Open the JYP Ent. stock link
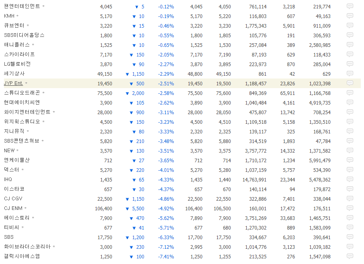The height and width of the screenshot is (264, 364). [14, 83]
